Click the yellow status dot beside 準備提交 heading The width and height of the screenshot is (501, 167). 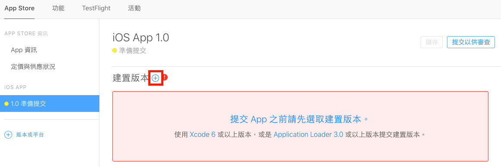click(115, 51)
